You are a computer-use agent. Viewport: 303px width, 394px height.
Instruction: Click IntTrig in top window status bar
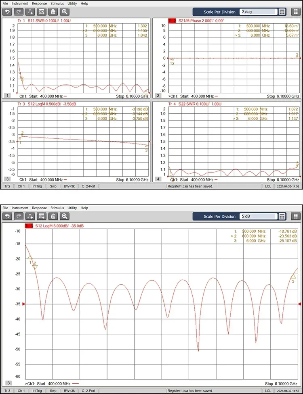coord(37,186)
